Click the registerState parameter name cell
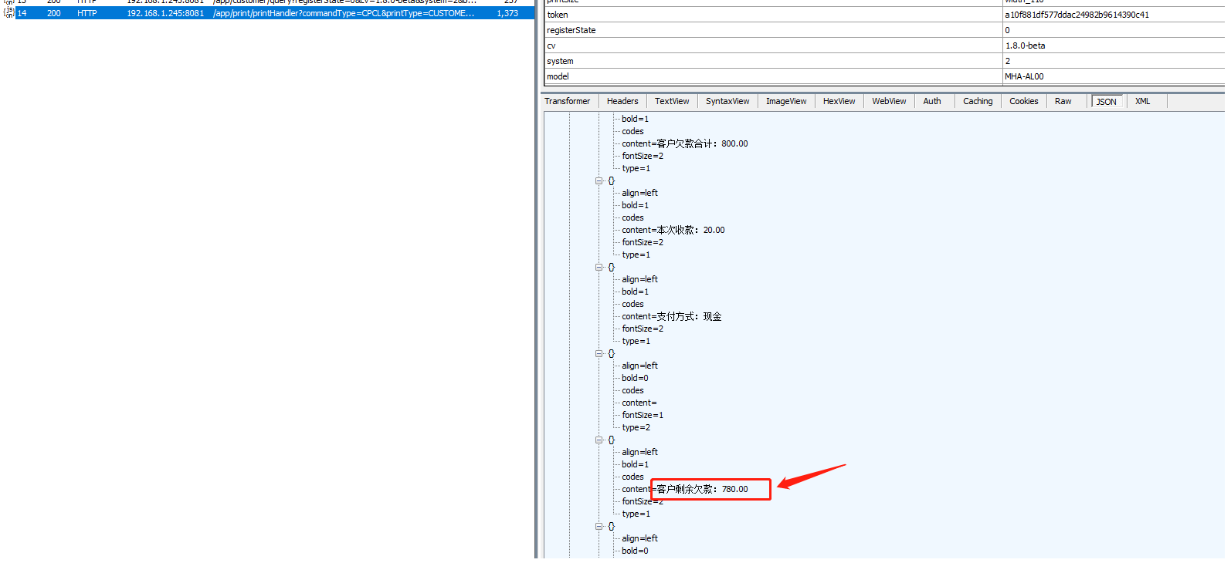This screenshot has height=563, width=1231. click(x=773, y=30)
